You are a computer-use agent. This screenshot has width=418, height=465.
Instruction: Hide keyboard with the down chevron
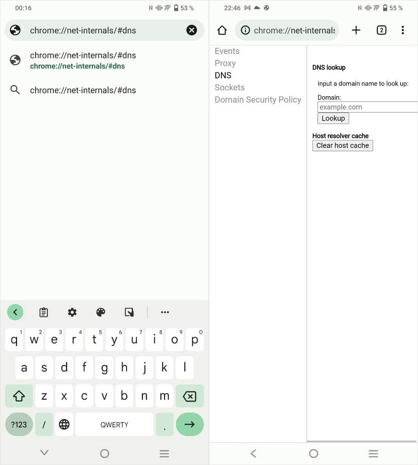click(44, 453)
